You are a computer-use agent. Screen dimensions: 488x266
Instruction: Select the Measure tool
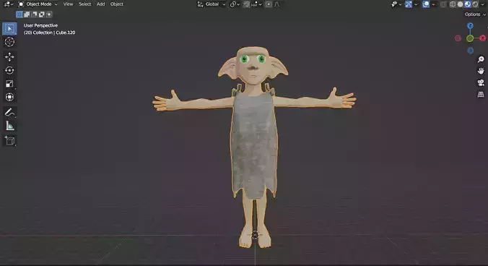[x=9, y=126]
